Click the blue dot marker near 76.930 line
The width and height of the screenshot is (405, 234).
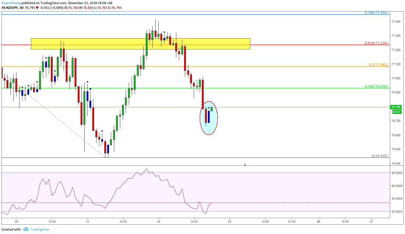[x=90, y=89]
